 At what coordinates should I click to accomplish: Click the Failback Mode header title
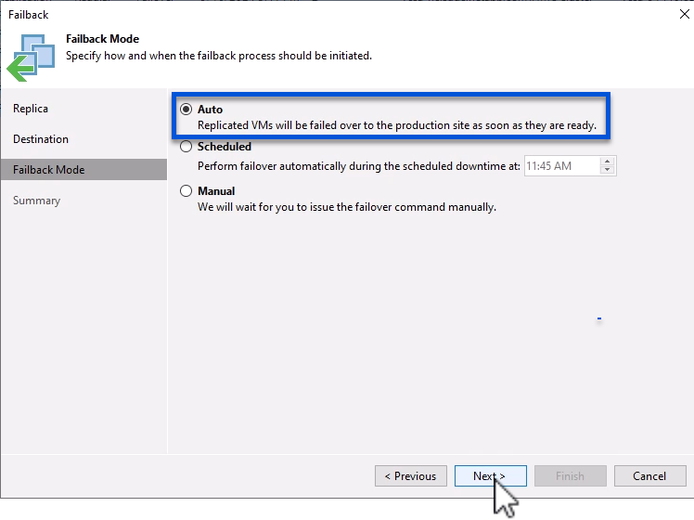click(102, 40)
